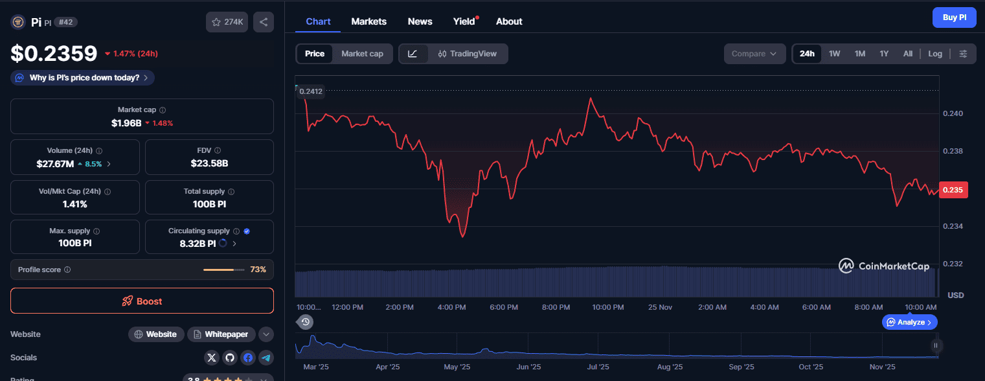
Task: Expand more website links chevron
Action: pos(266,334)
